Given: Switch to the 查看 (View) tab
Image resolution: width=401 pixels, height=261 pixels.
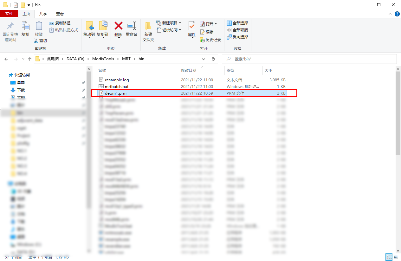Looking at the screenshot, I should (x=60, y=14).
